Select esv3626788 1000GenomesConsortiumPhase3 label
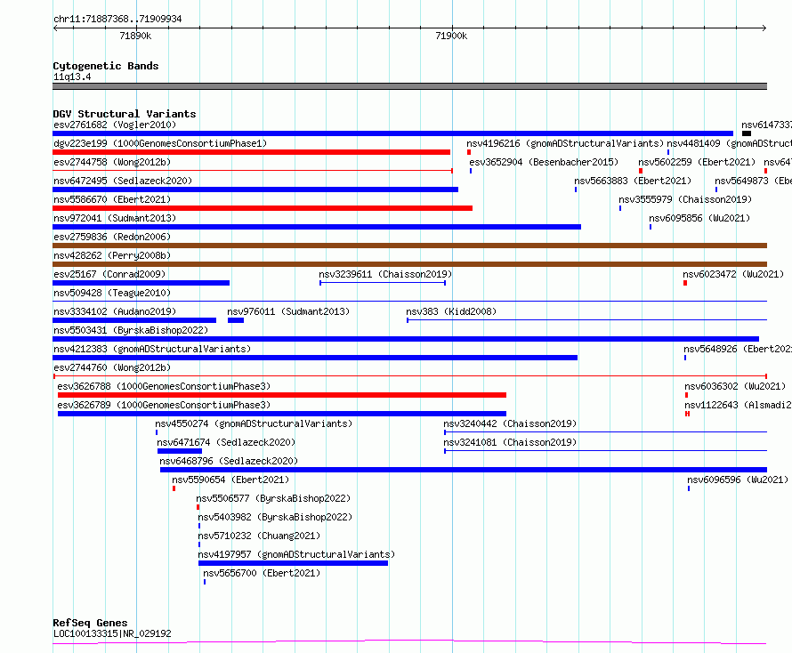The height and width of the screenshot is (653, 792). (x=164, y=386)
